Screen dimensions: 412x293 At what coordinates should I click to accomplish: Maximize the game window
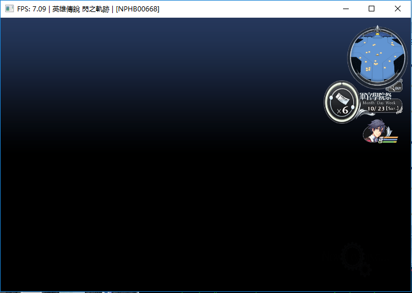(x=372, y=9)
